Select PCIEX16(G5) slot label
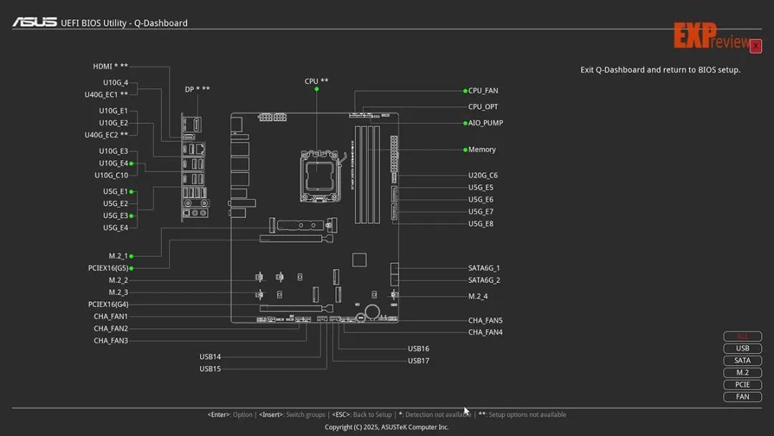Image resolution: width=774 pixels, height=436 pixels. click(x=108, y=268)
